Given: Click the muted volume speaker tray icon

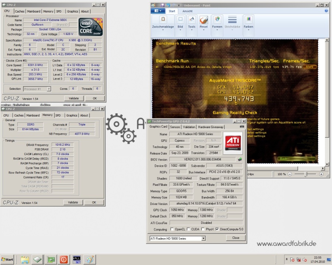Looking at the screenshot, I should (x=305, y=260).
